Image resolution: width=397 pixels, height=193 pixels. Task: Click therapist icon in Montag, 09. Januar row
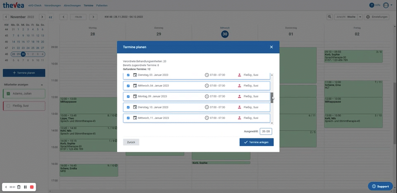pyautogui.click(x=239, y=96)
